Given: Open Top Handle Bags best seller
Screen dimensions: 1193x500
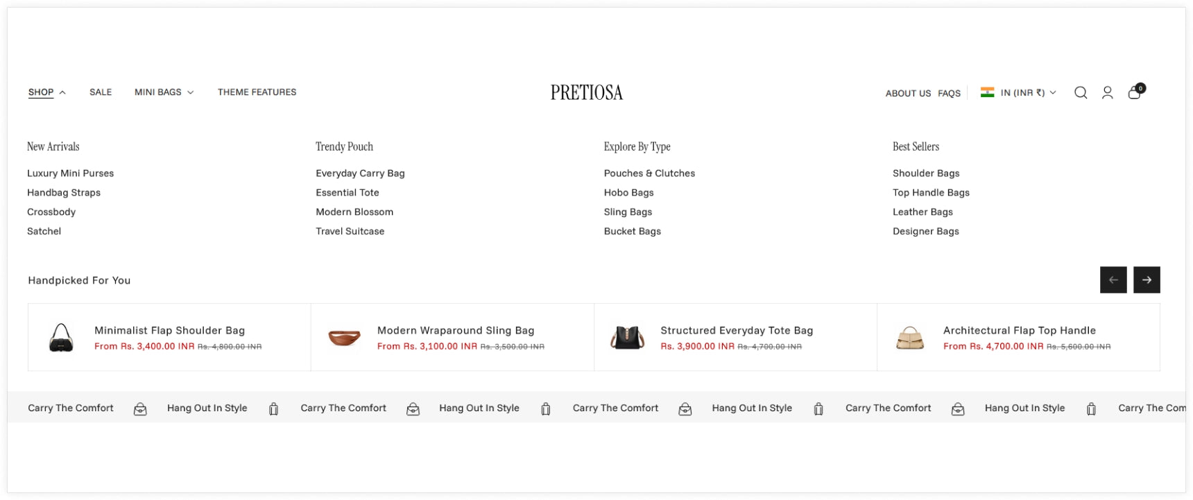Looking at the screenshot, I should point(931,193).
